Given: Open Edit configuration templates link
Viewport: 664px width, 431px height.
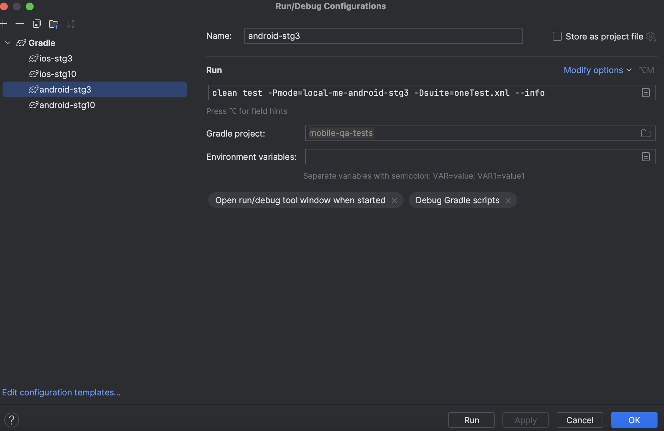Looking at the screenshot, I should pyautogui.click(x=61, y=392).
